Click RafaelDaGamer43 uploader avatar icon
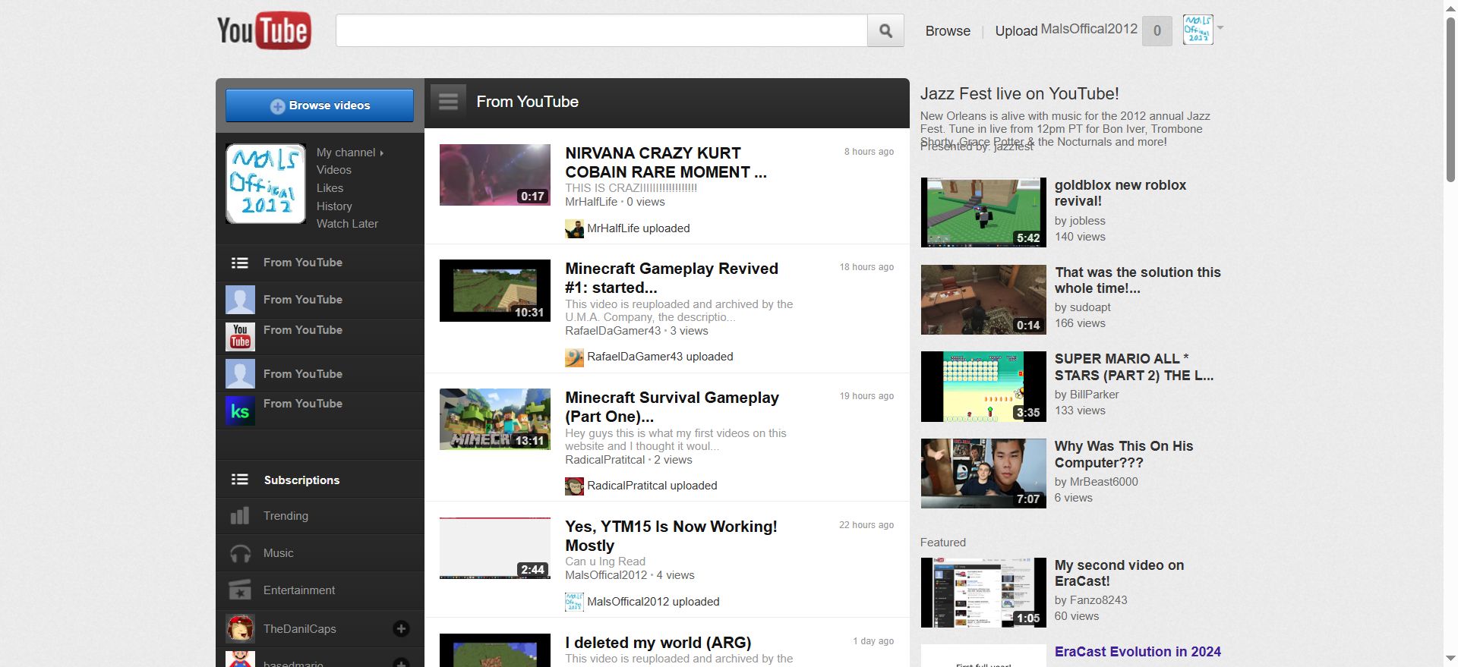This screenshot has height=667, width=1458. coord(574,357)
